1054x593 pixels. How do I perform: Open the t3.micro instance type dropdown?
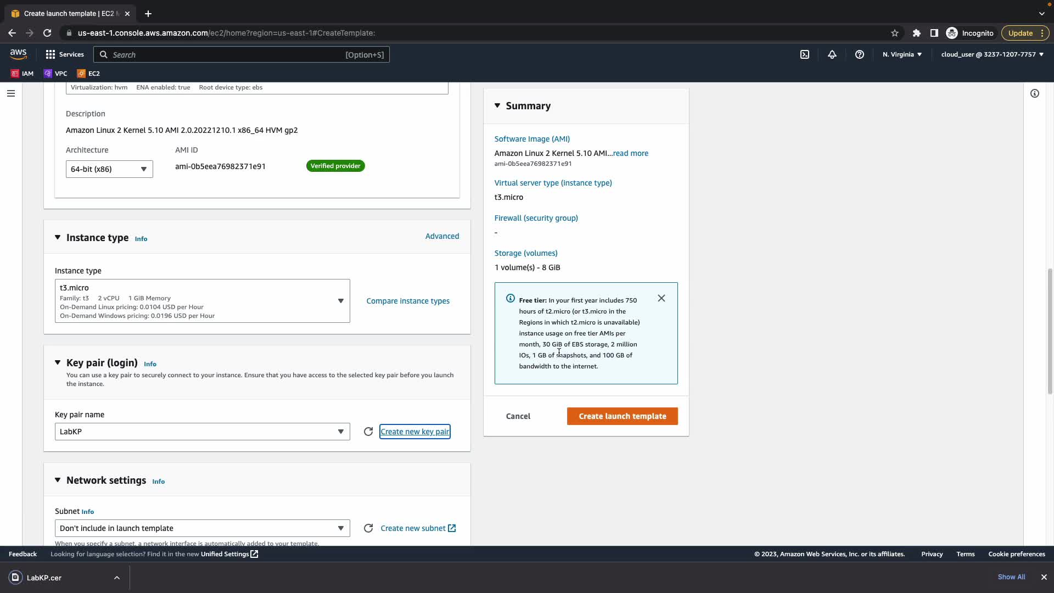click(x=202, y=301)
